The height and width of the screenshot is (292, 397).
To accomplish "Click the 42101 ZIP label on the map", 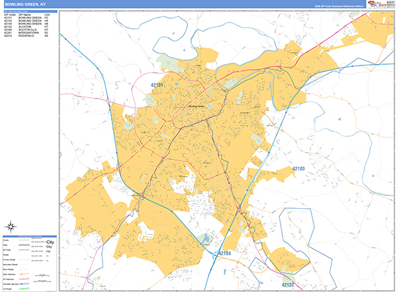I will tap(157, 85).
